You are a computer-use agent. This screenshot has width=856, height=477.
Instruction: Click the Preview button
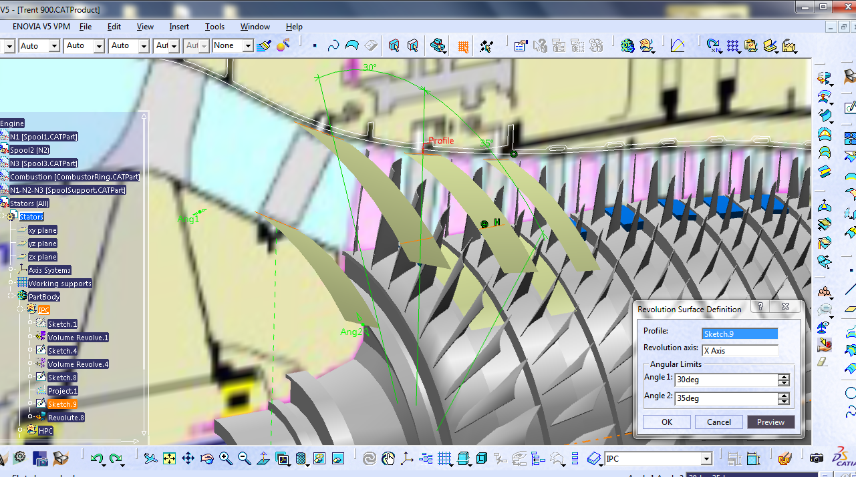(x=771, y=422)
